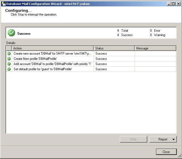The height and width of the screenshot is (159, 182).
Task: Click the disabled Stop button
Action: point(133,139)
